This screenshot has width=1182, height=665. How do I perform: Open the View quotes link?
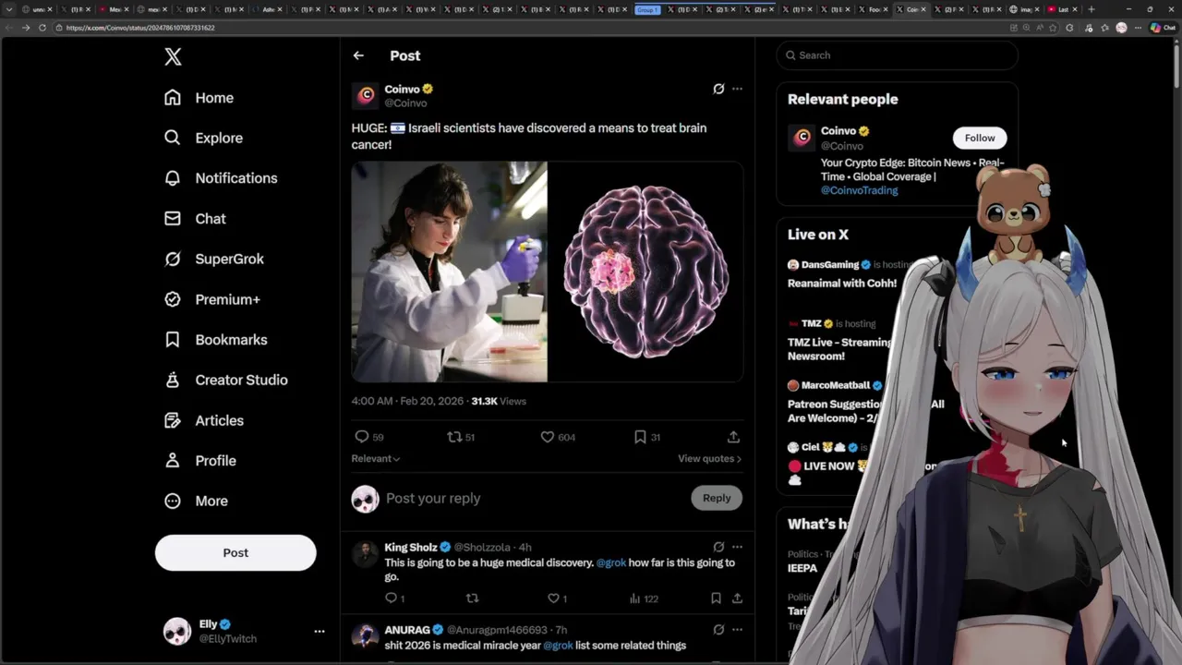[709, 459]
